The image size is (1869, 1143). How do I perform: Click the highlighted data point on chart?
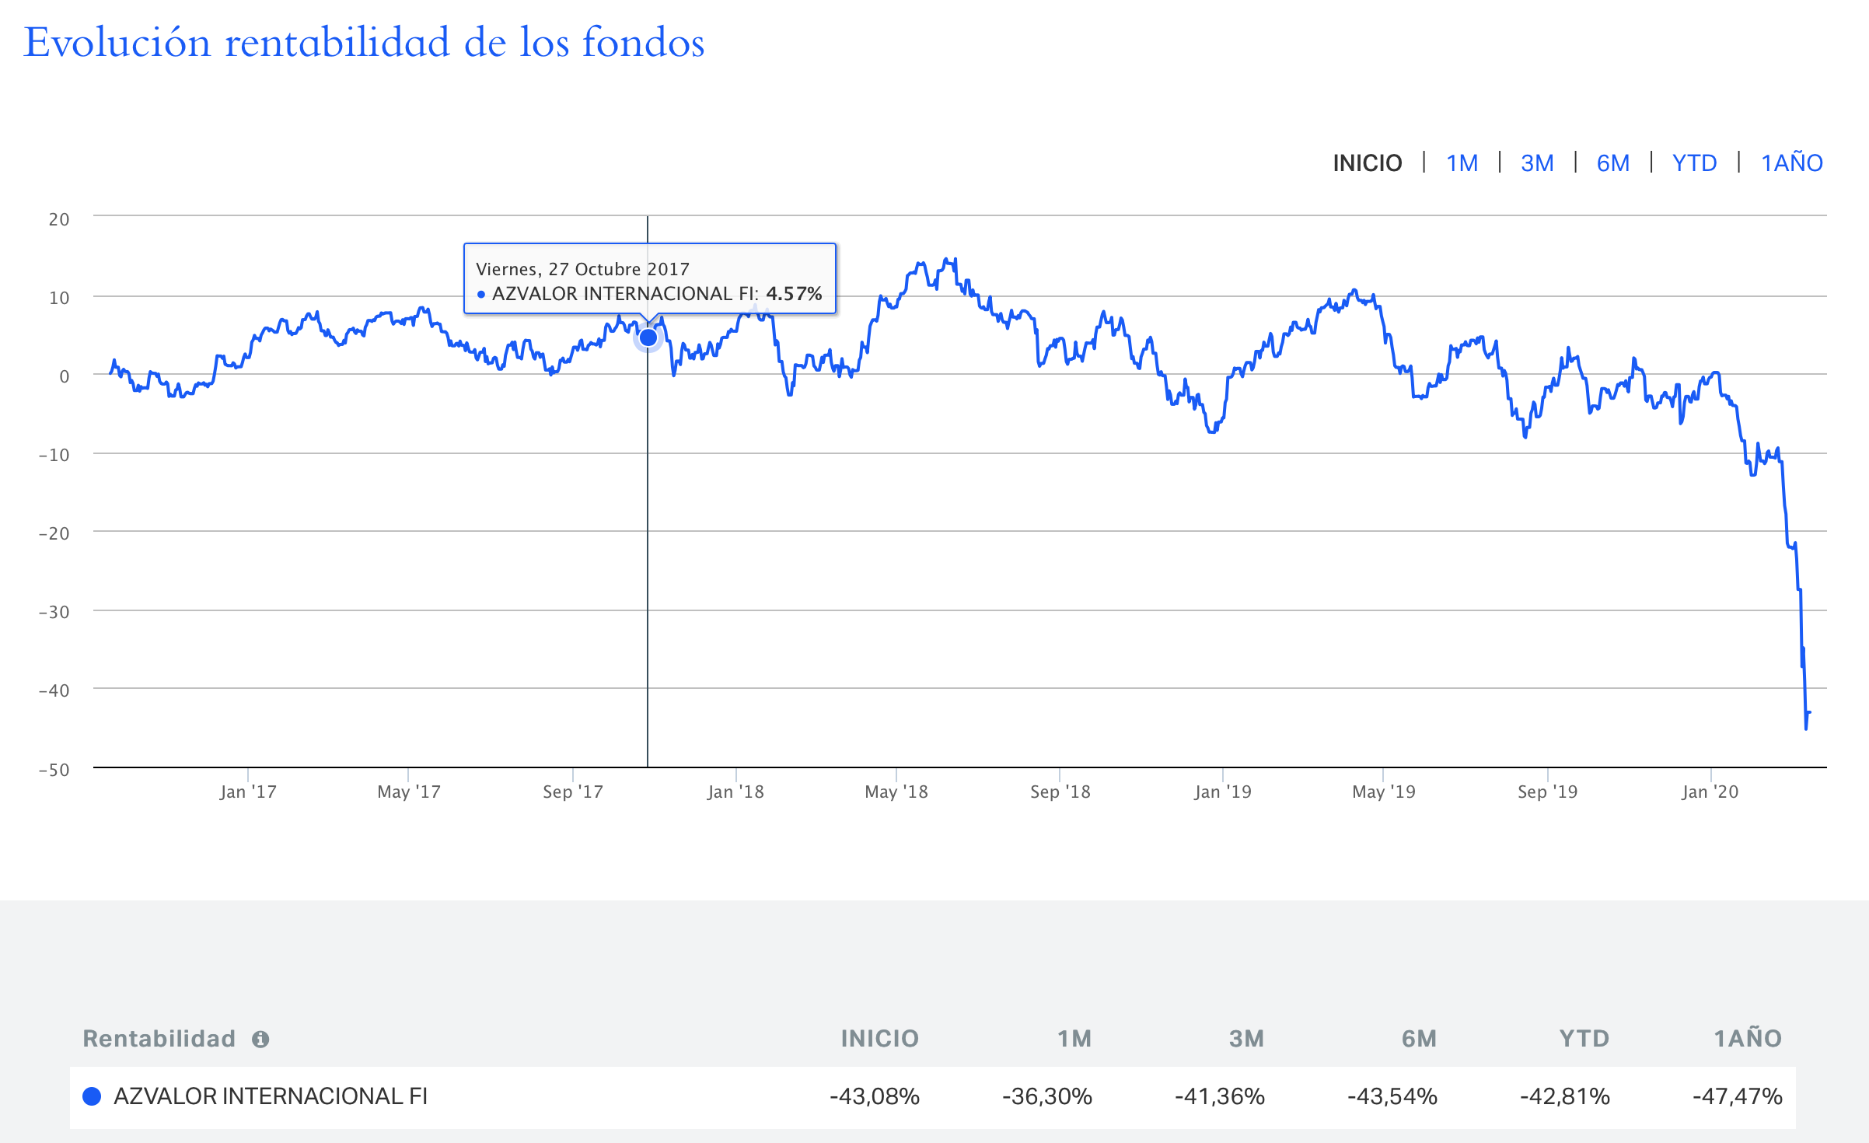click(x=648, y=337)
